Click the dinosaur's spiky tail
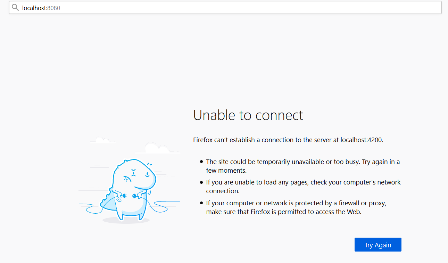This screenshot has height=263, width=448. point(106,198)
